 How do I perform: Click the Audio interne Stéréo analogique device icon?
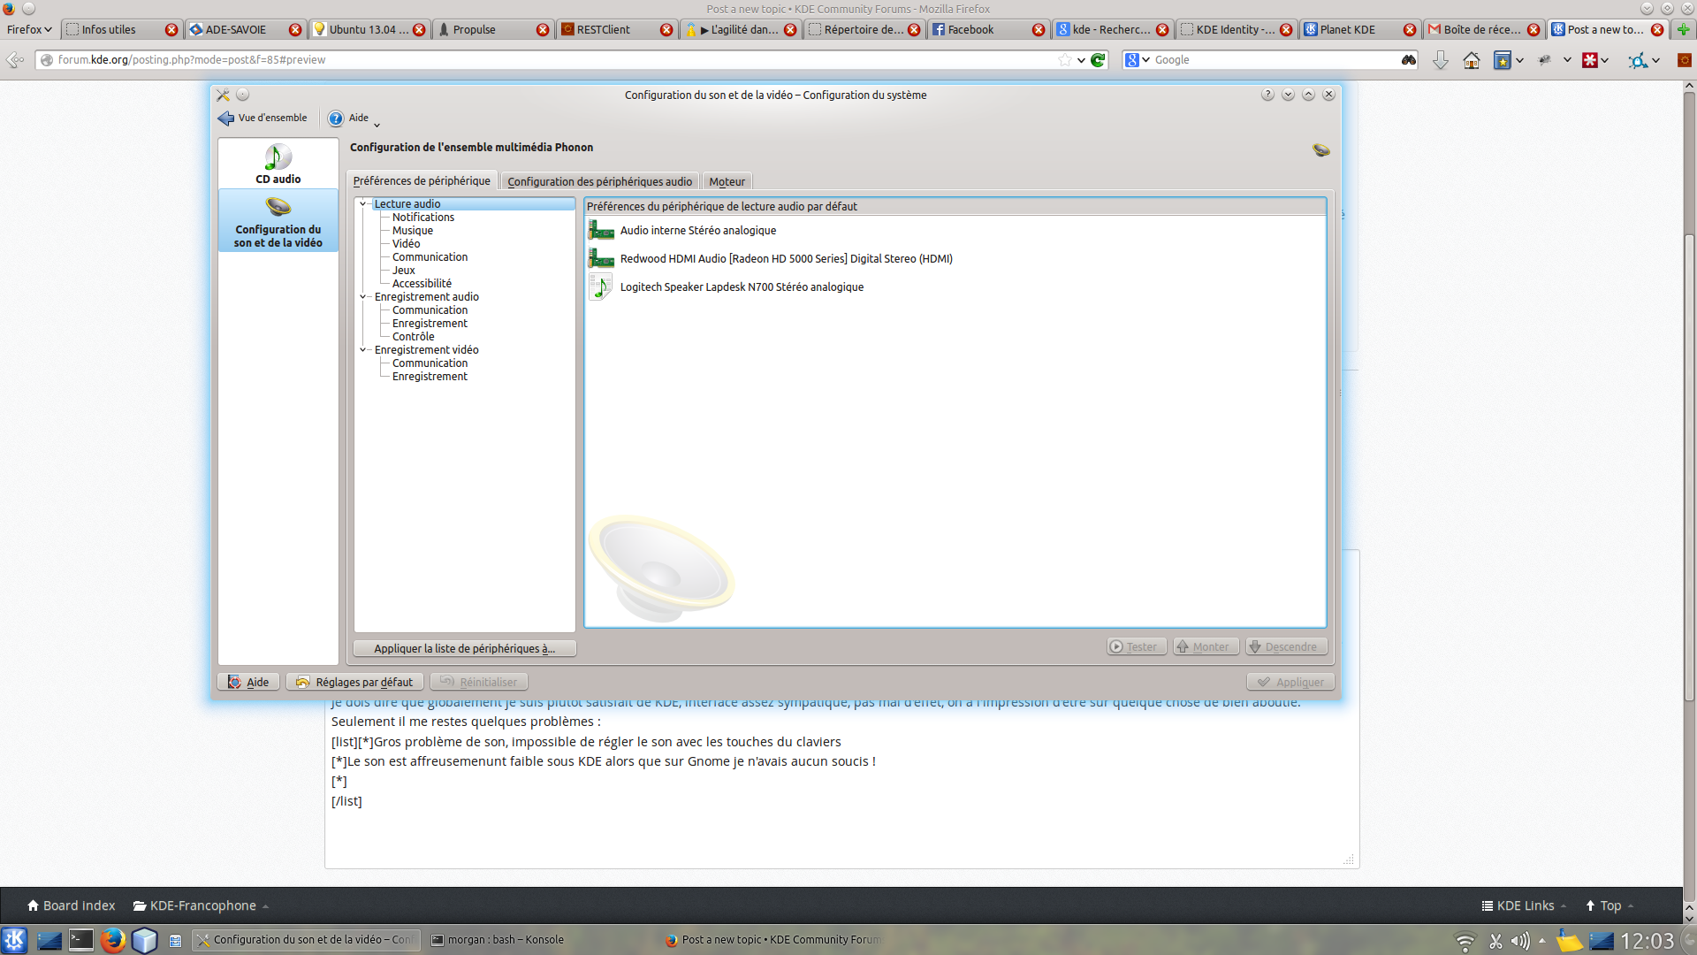pyautogui.click(x=601, y=230)
